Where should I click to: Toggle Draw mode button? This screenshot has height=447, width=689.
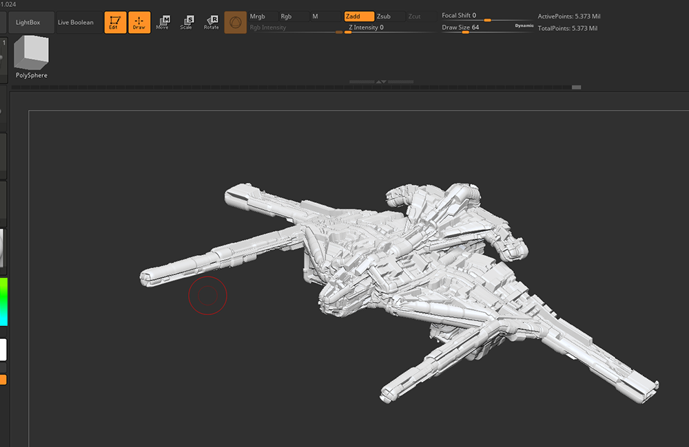pos(139,23)
